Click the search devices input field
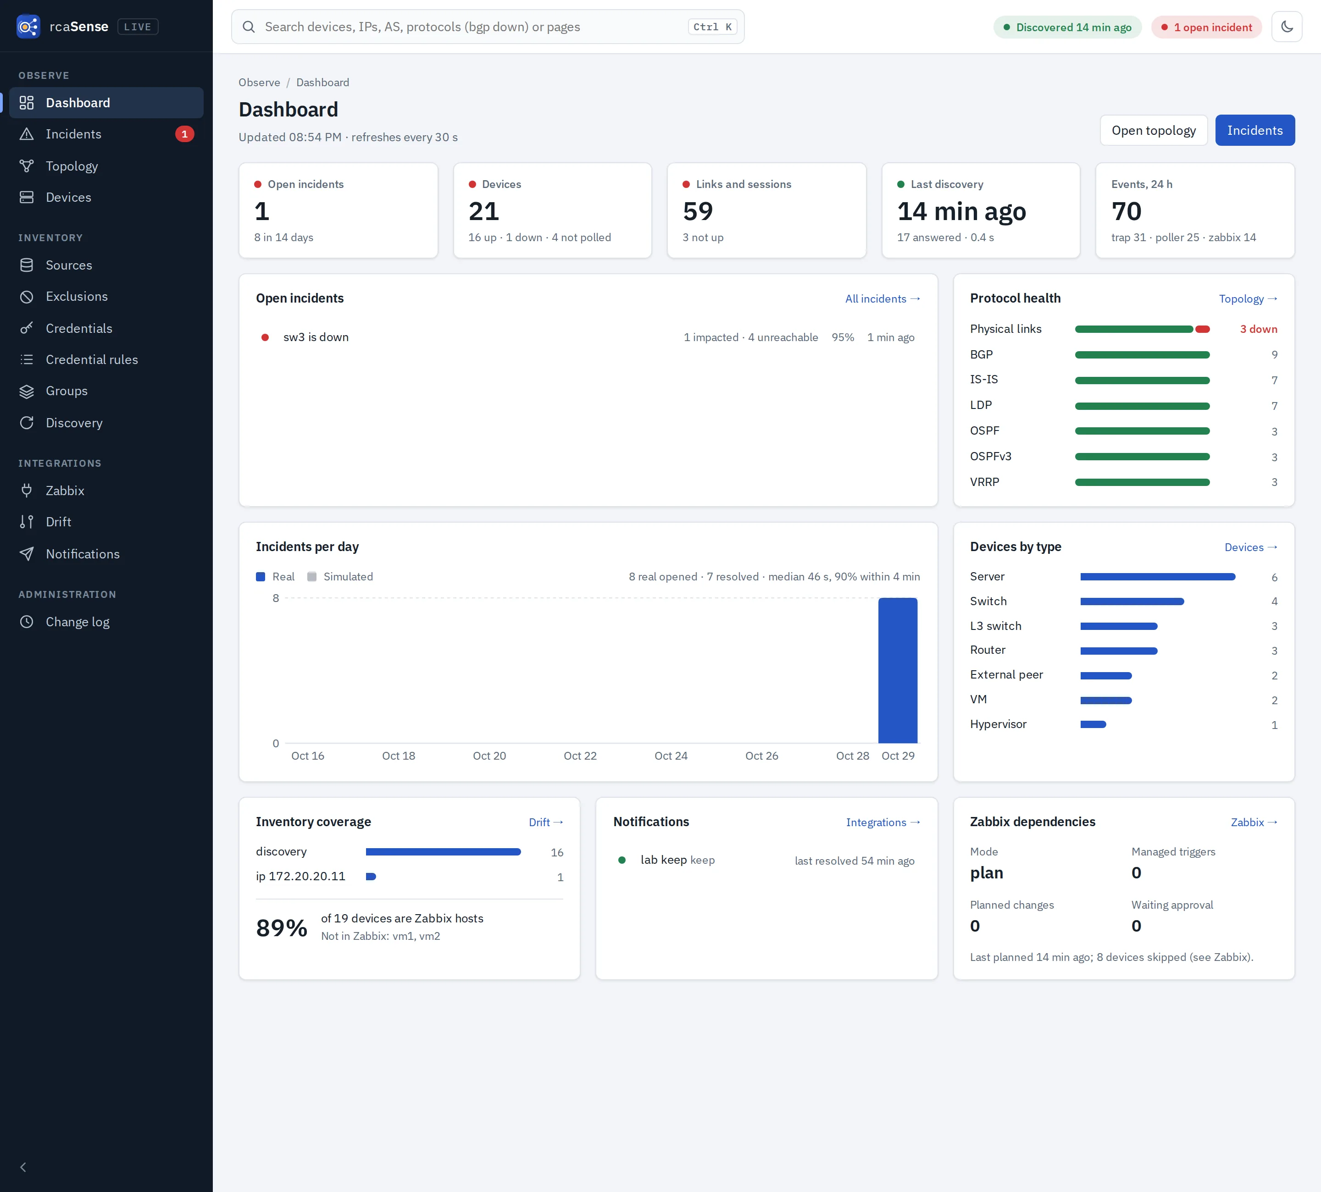The width and height of the screenshot is (1321, 1192). 488,27
